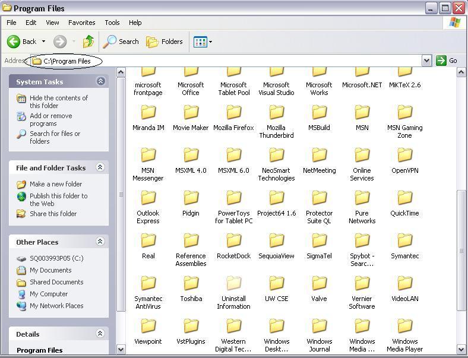Click 'Make a new folder' link

point(56,184)
